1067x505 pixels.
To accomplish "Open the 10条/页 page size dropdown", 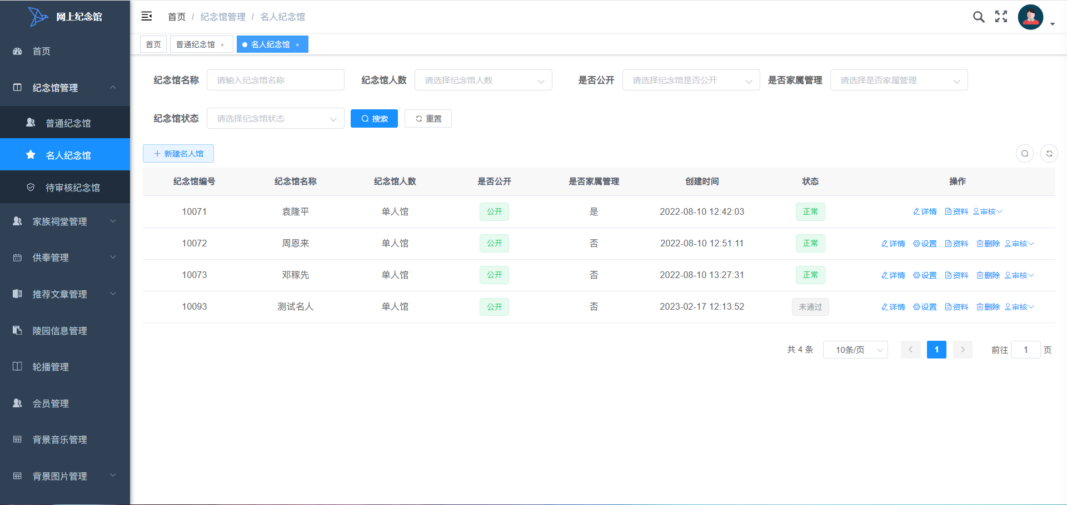I will tap(855, 350).
